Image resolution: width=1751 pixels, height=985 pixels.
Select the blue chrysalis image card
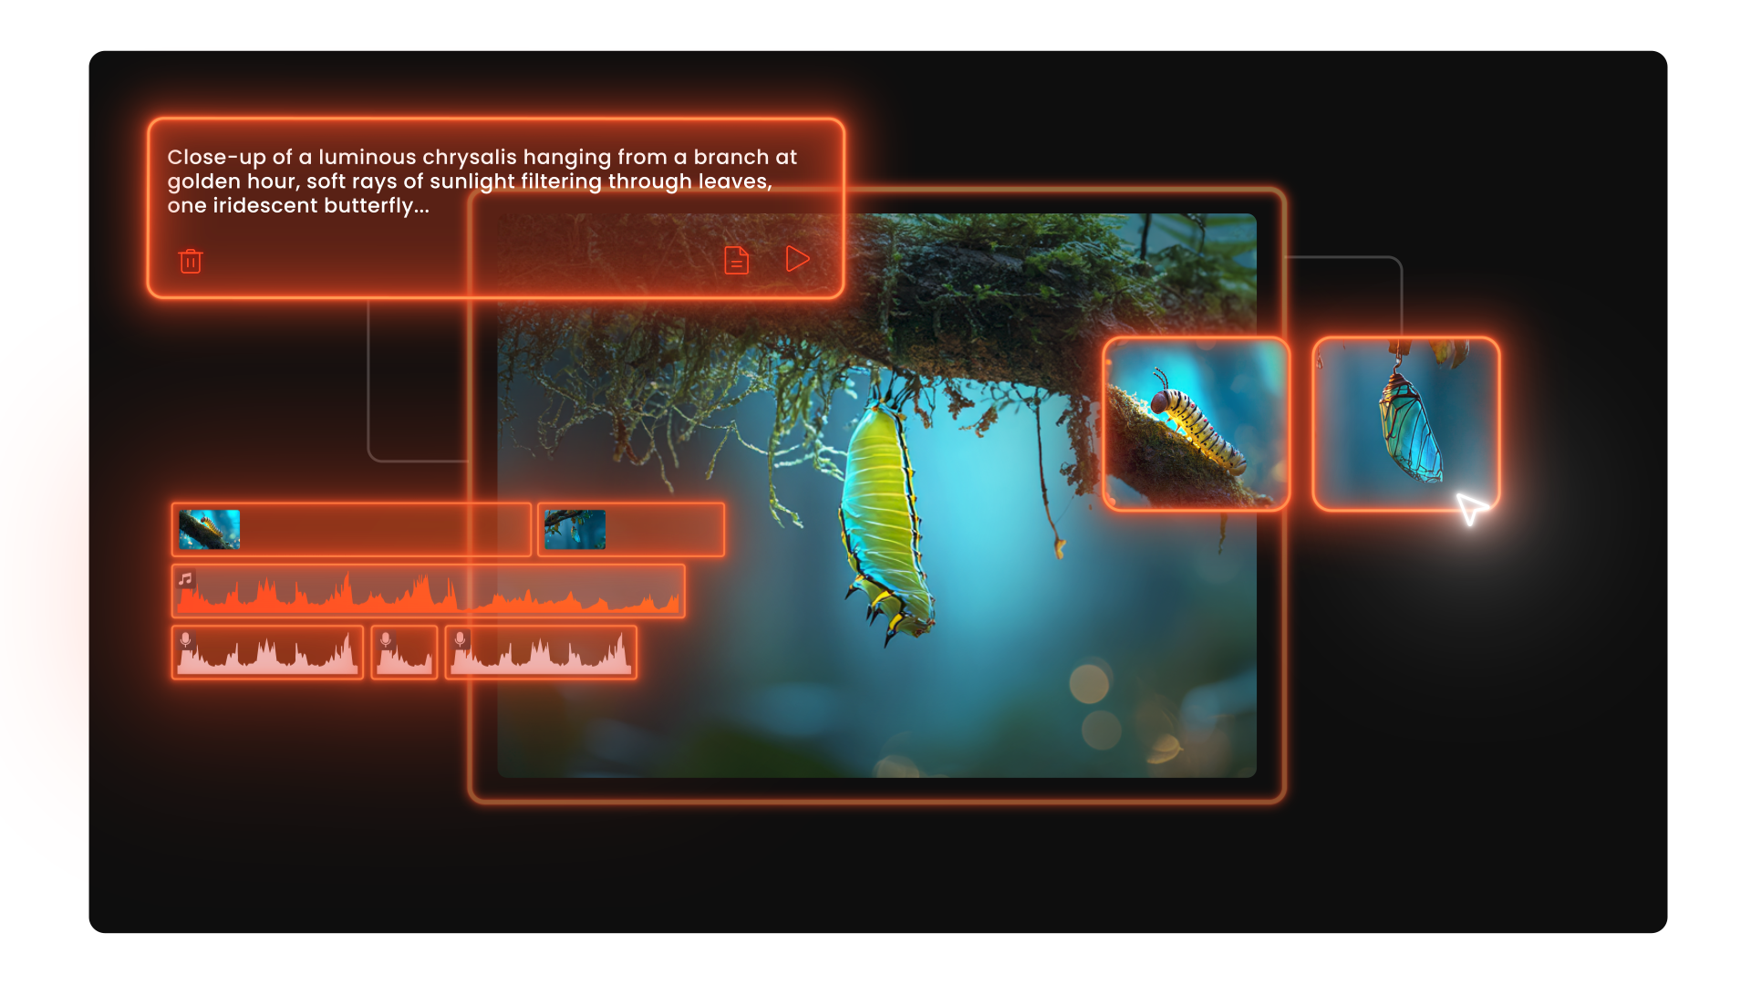coord(1405,424)
